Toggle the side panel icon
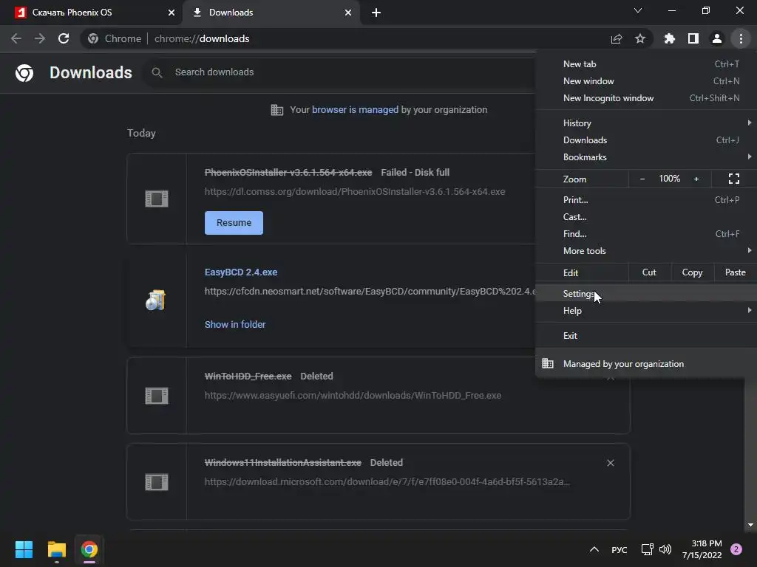 (693, 38)
